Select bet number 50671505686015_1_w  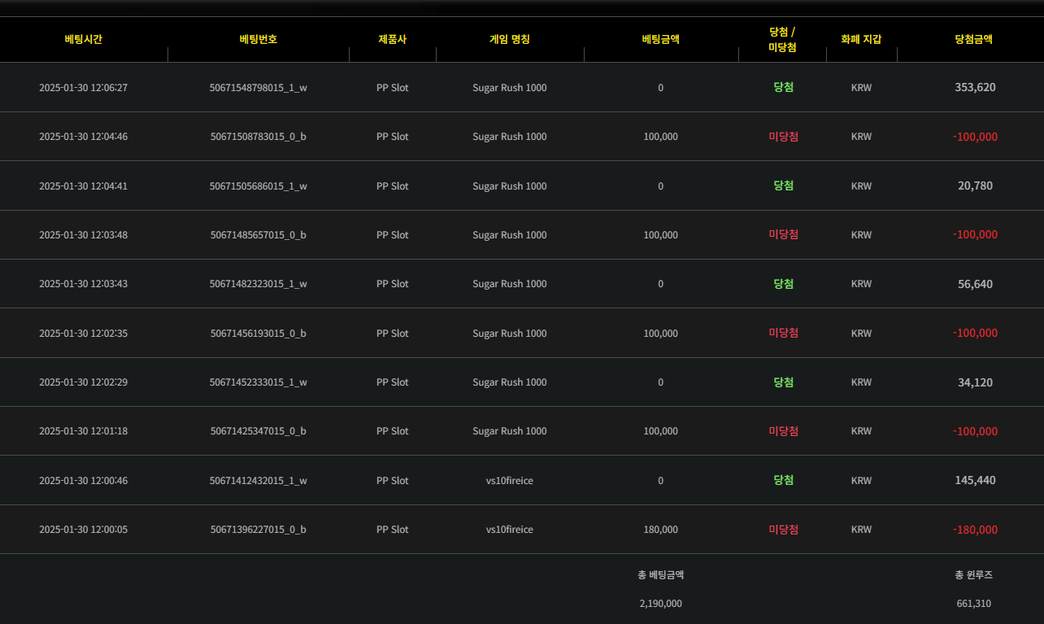(x=259, y=186)
